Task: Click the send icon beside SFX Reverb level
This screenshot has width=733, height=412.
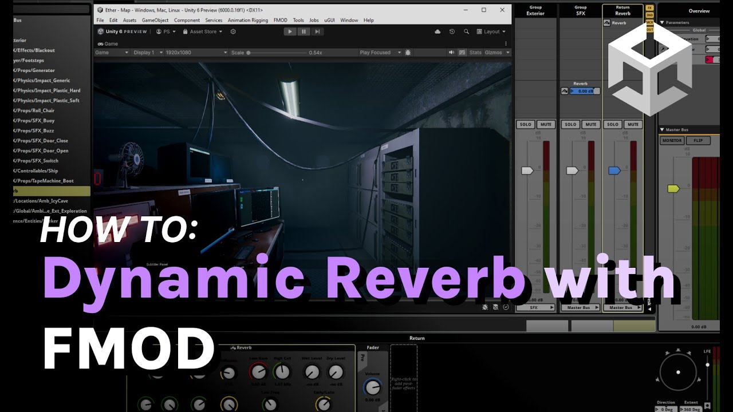Action: tap(565, 91)
